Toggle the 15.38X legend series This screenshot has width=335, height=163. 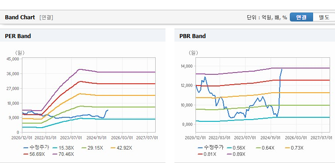click(x=63, y=148)
